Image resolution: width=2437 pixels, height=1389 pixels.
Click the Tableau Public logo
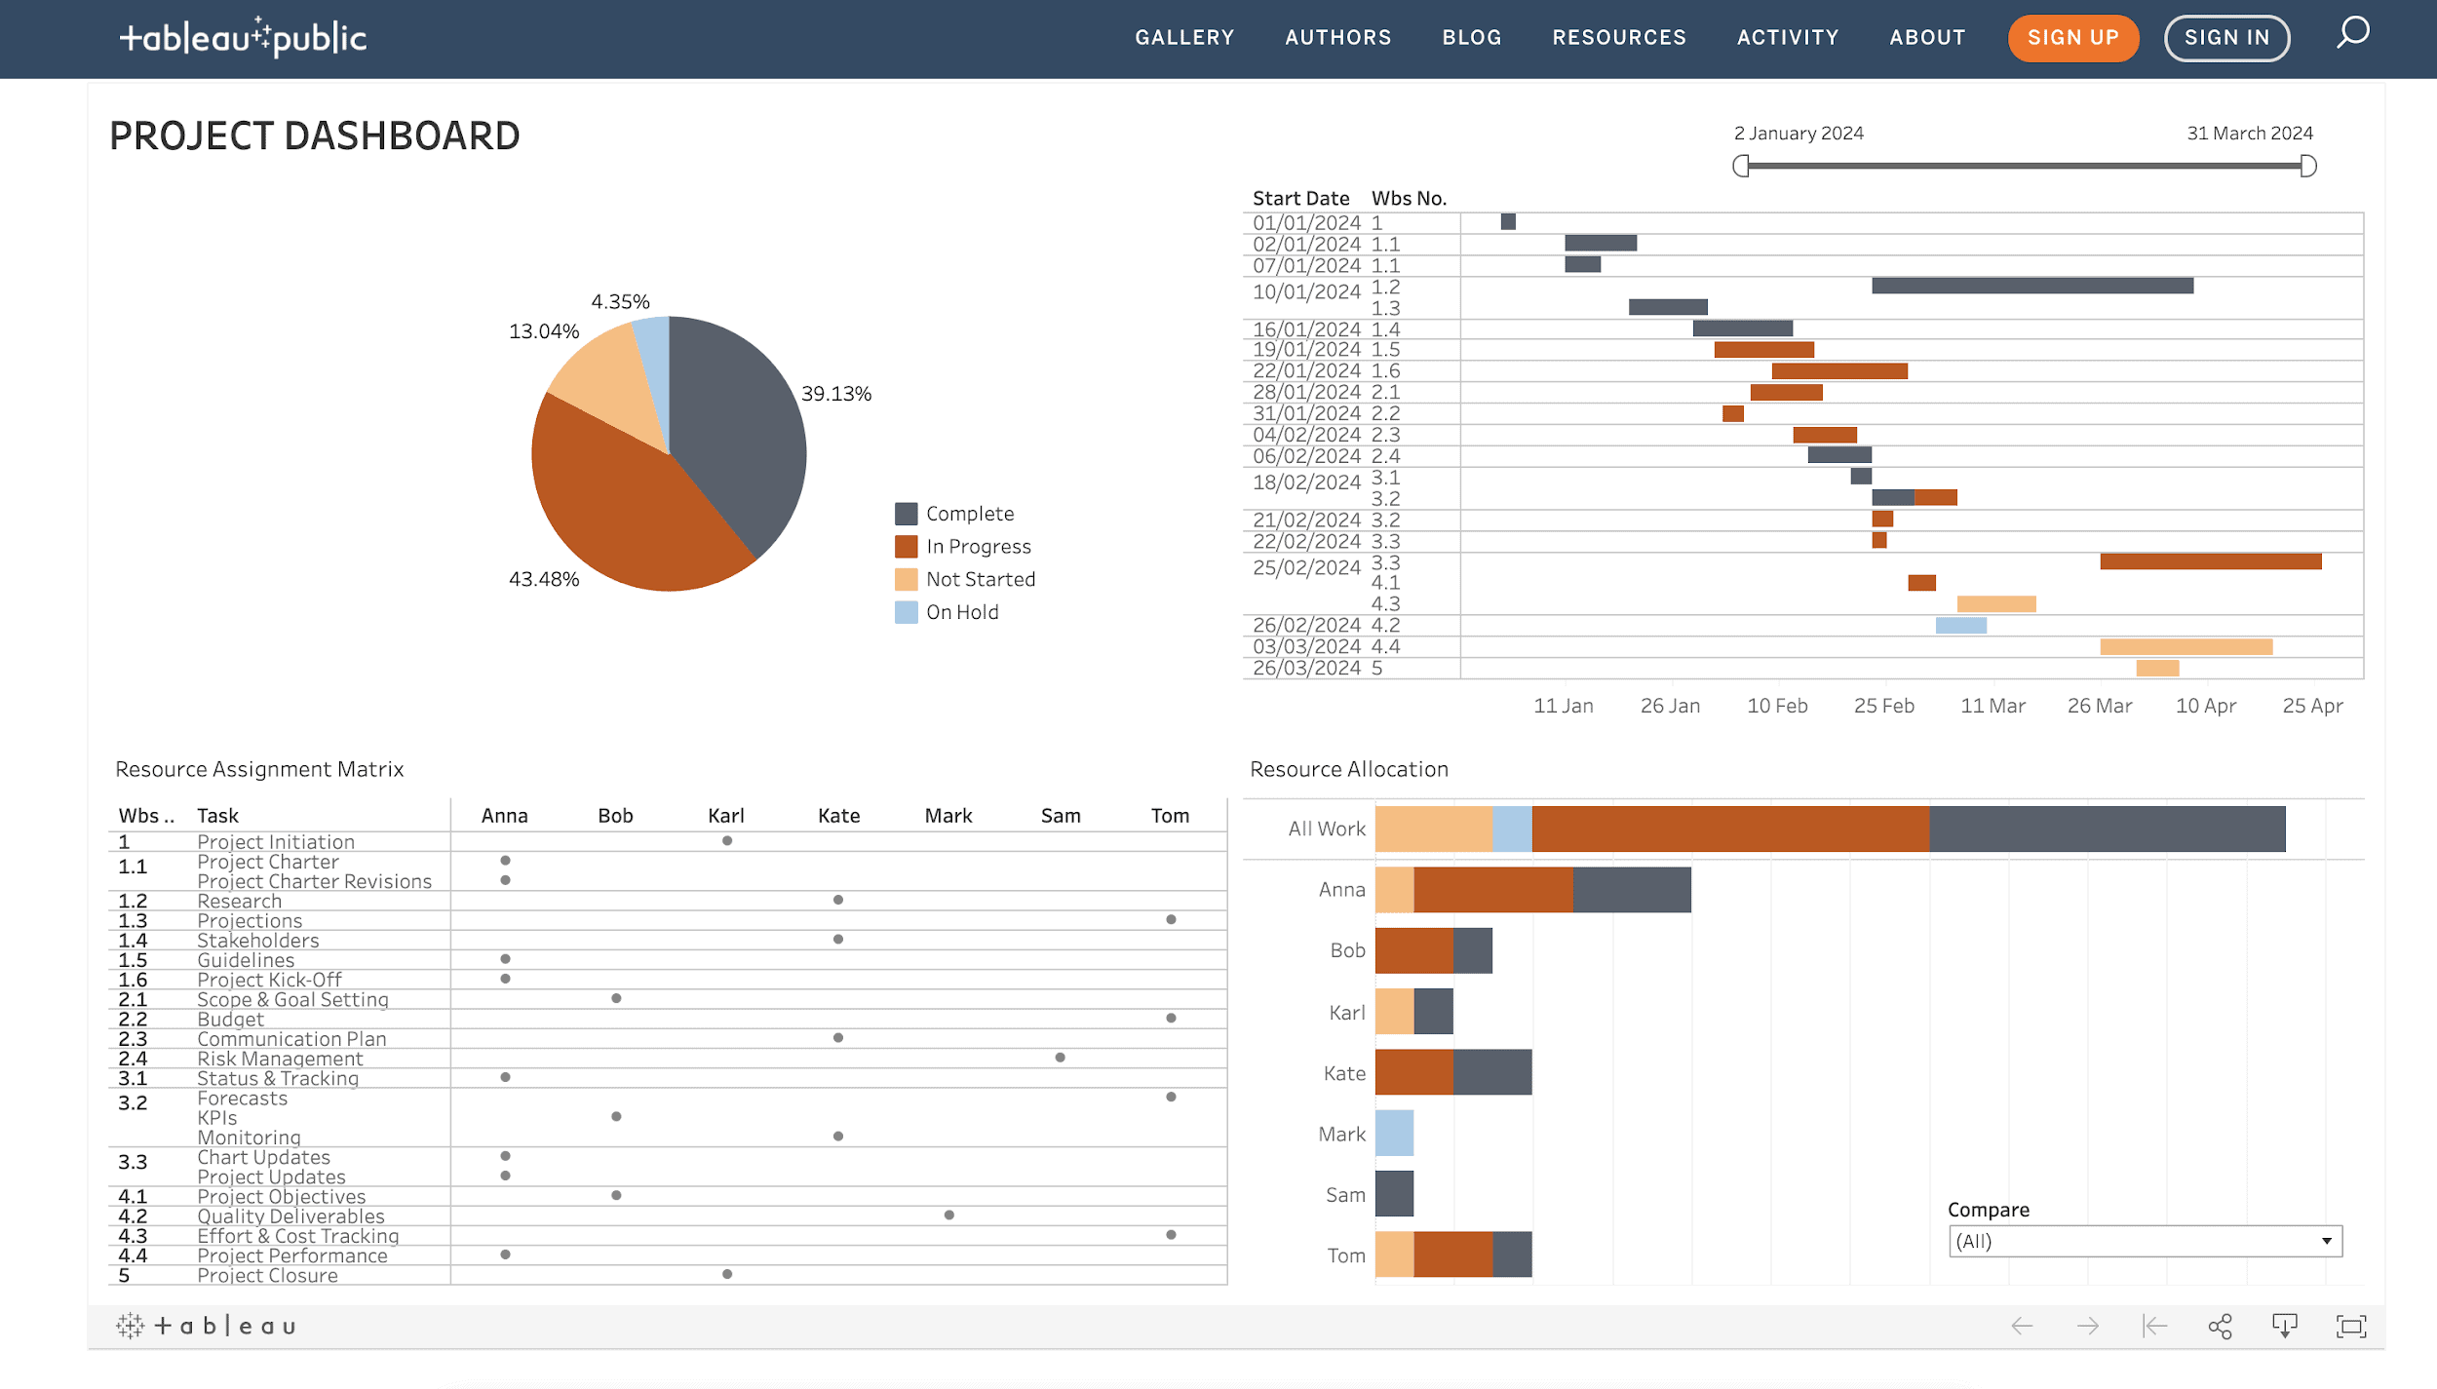[x=242, y=37]
